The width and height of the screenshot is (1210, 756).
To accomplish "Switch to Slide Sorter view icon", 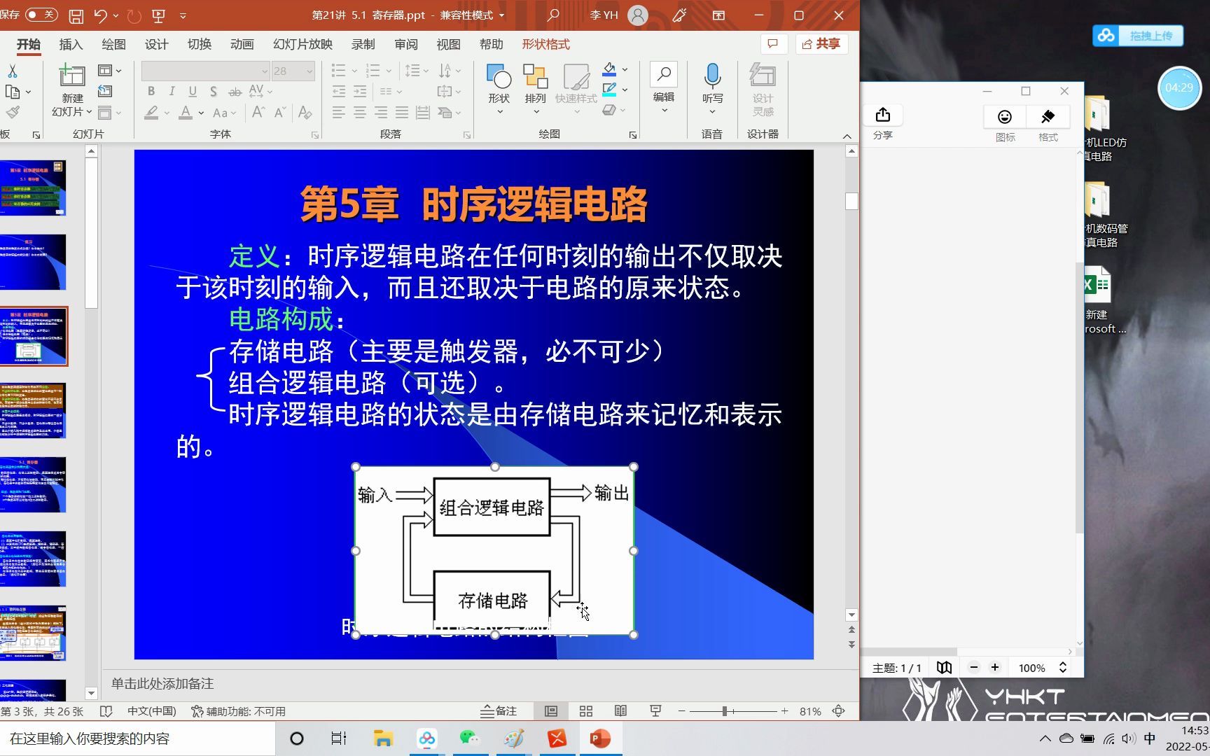I will [x=586, y=711].
